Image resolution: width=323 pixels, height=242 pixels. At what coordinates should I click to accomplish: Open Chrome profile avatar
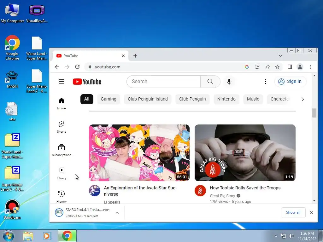point(300,67)
